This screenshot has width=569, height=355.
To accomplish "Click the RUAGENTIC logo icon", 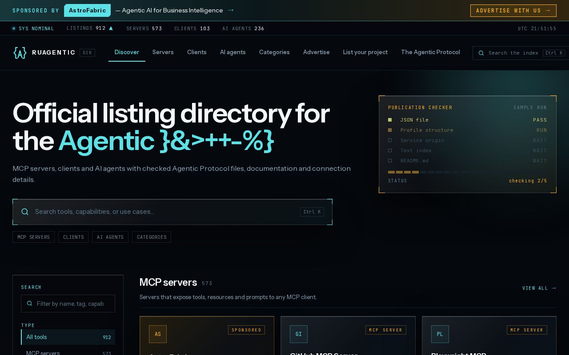I will [20, 53].
